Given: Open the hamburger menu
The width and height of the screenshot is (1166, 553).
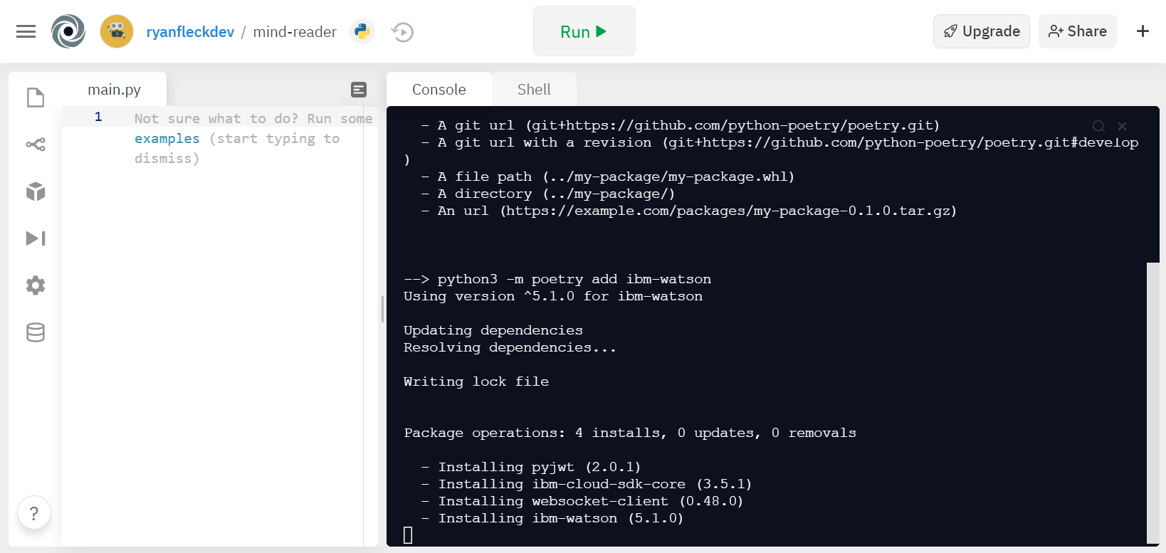Looking at the screenshot, I should [x=26, y=31].
